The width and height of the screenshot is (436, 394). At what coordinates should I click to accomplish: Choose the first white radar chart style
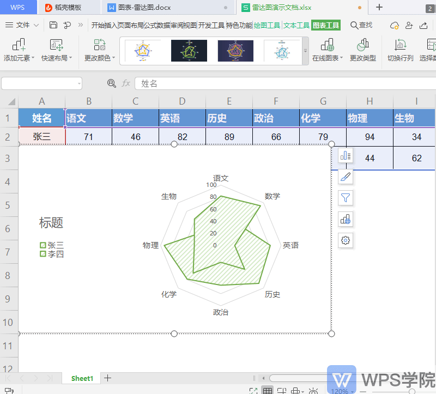tap(143, 51)
